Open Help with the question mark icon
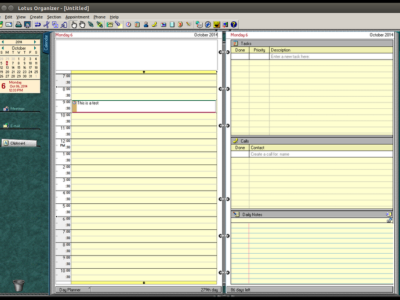 point(234,24)
